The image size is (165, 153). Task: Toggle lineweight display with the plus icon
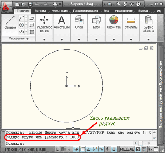(x=108, y=149)
